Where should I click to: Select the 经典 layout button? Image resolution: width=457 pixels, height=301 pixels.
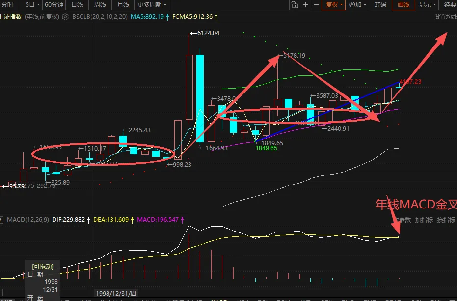[x=450, y=5]
